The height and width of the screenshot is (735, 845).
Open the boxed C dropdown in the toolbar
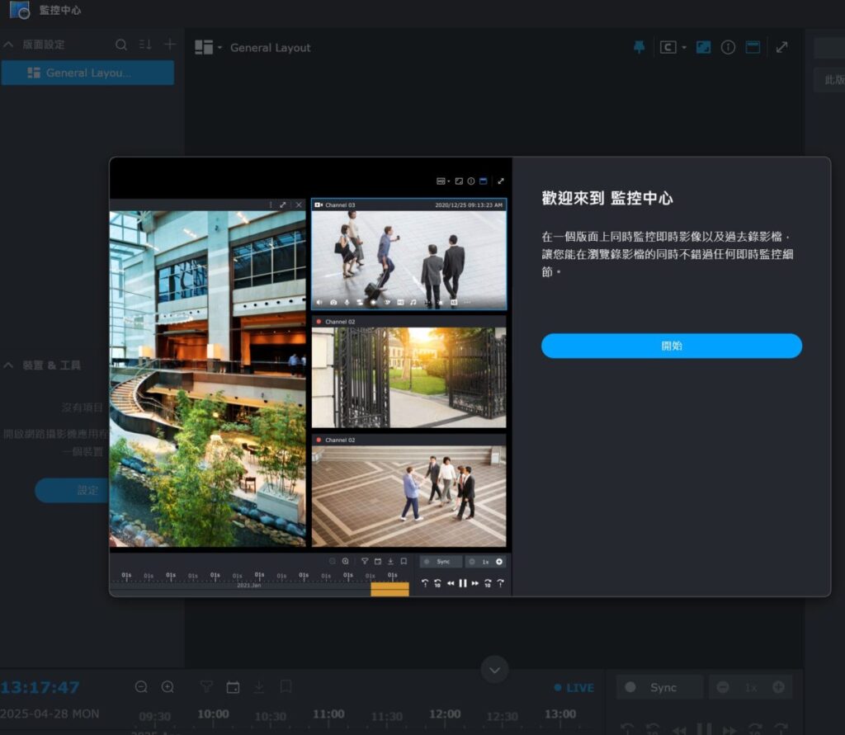click(x=673, y=47)
